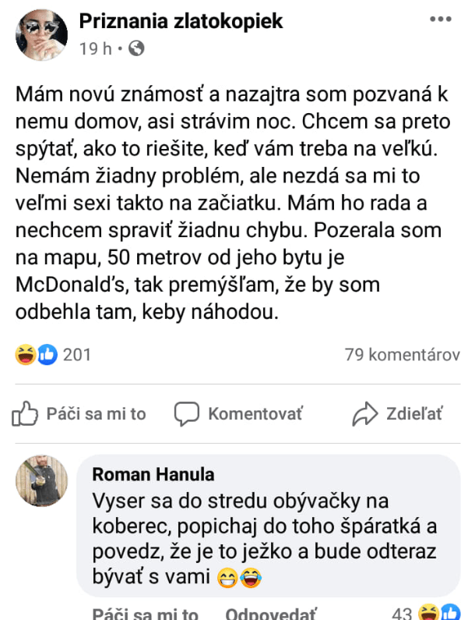Click the Priznania zlatokopiek profile picture
The width and height of the screenshot is (475, 620).
click(x=41, y=35)
